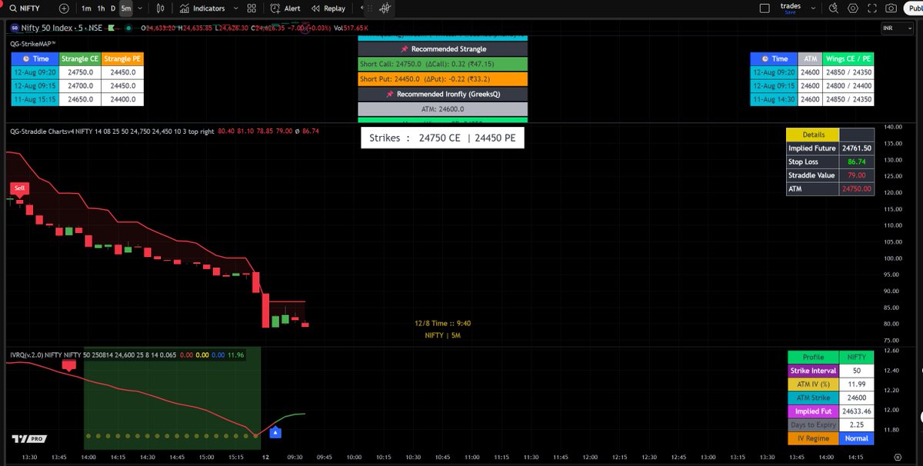Screen dimensions: 923x466
Task: Toggle fullscreen mode icon
Action: click(871, 8)
